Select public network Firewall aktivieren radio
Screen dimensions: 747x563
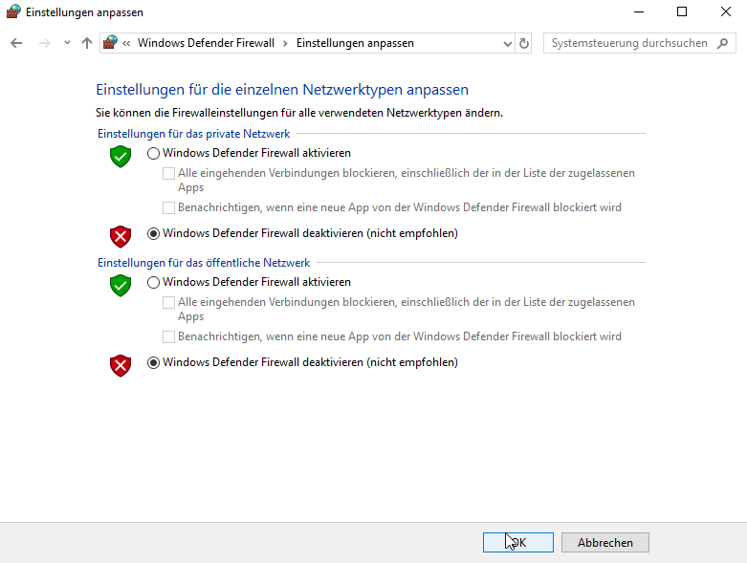tap(153, 282)
